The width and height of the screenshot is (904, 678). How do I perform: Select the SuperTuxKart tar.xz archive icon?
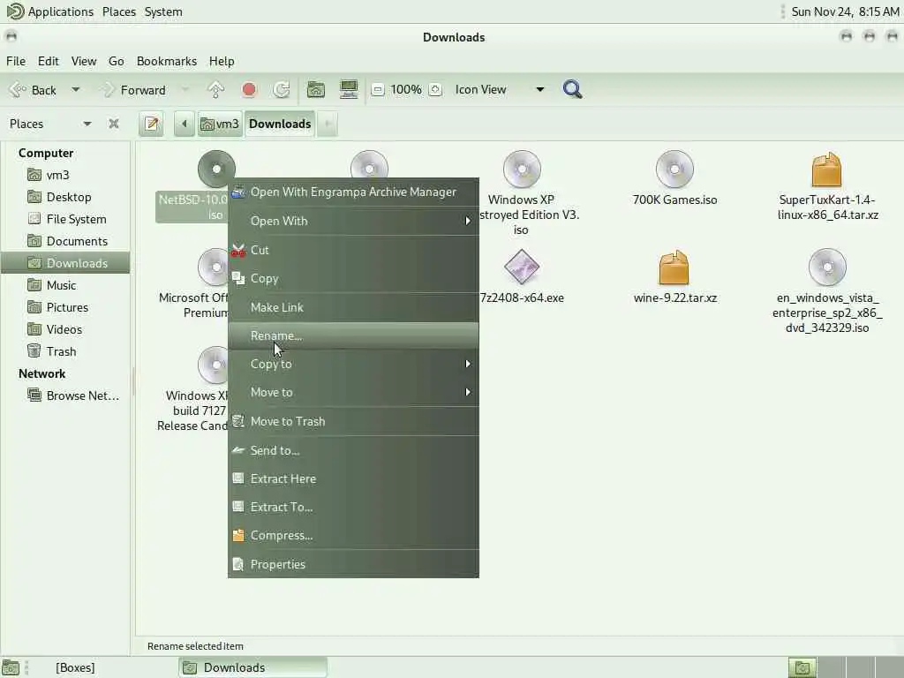[x=826, y=169]
